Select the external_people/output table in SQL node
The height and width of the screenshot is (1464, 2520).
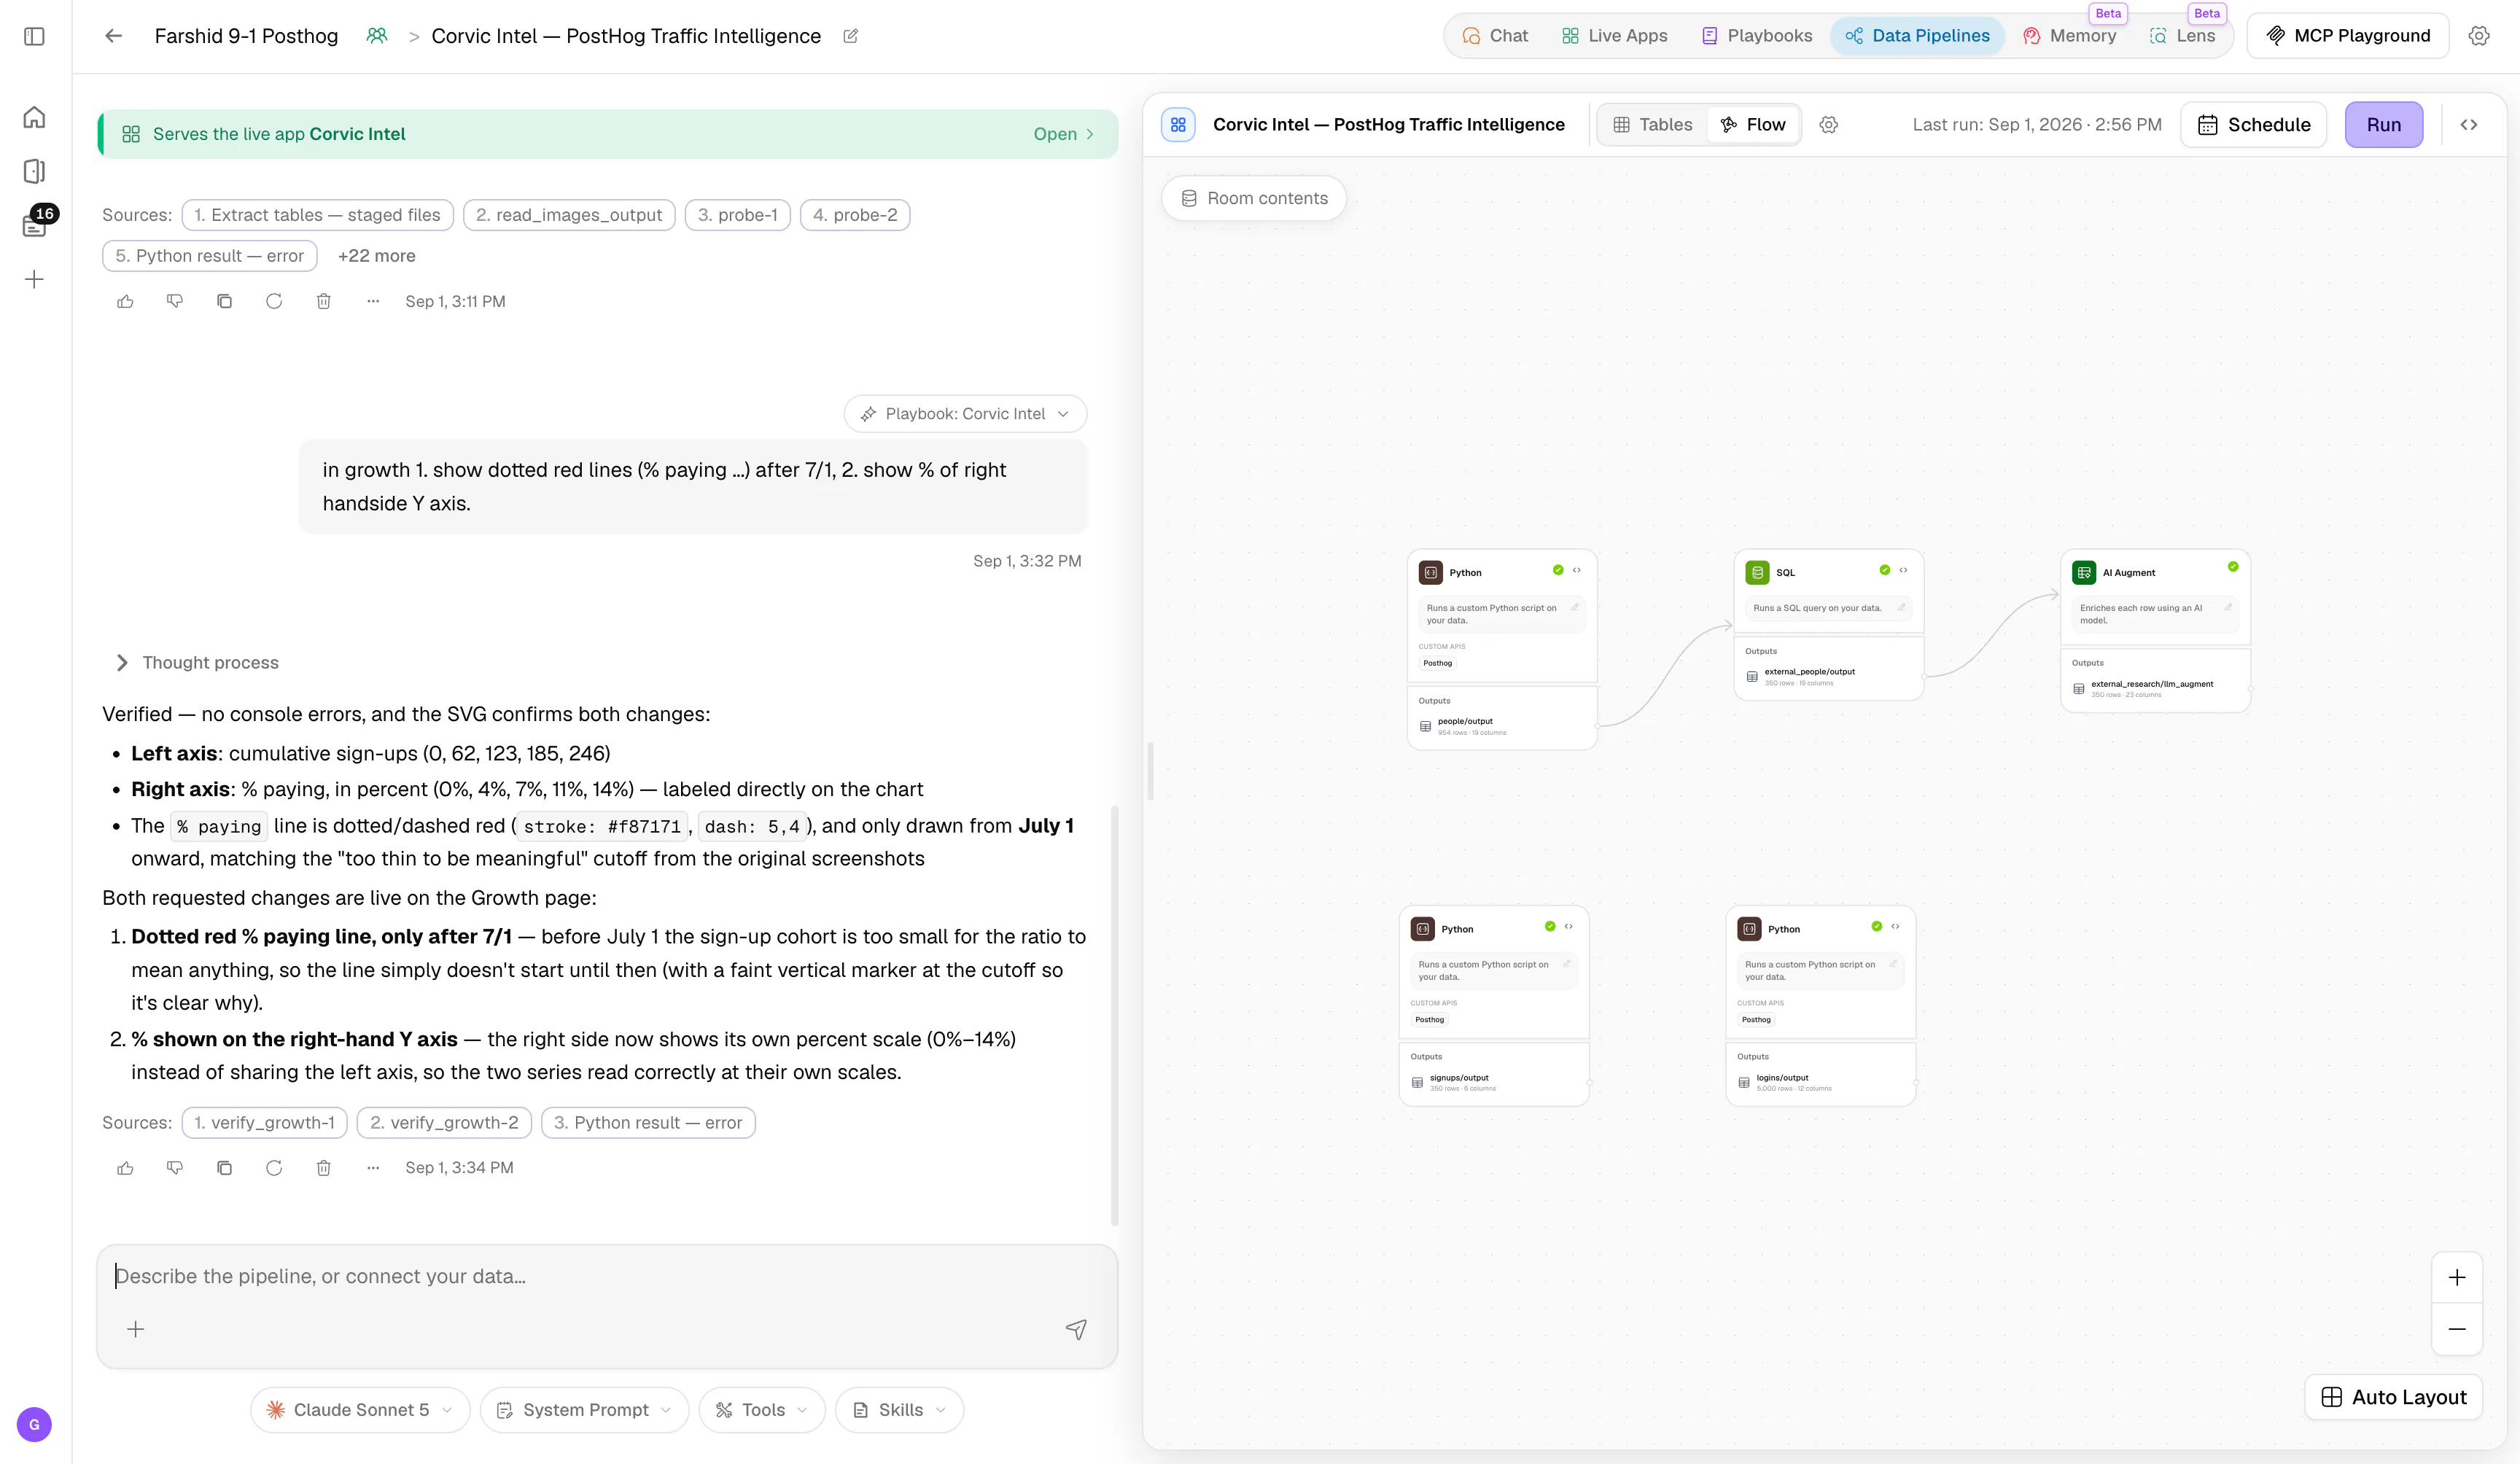coord(1828,676)
